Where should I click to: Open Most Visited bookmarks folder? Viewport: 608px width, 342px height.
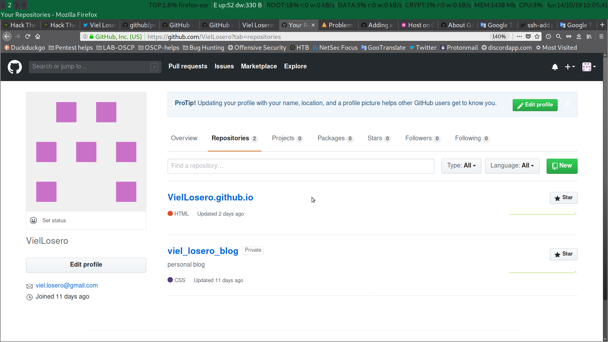click(556, 48)
